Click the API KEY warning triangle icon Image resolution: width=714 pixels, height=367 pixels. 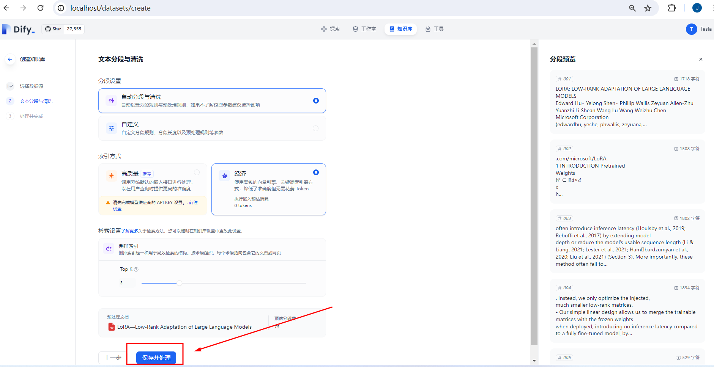(108, 203)
